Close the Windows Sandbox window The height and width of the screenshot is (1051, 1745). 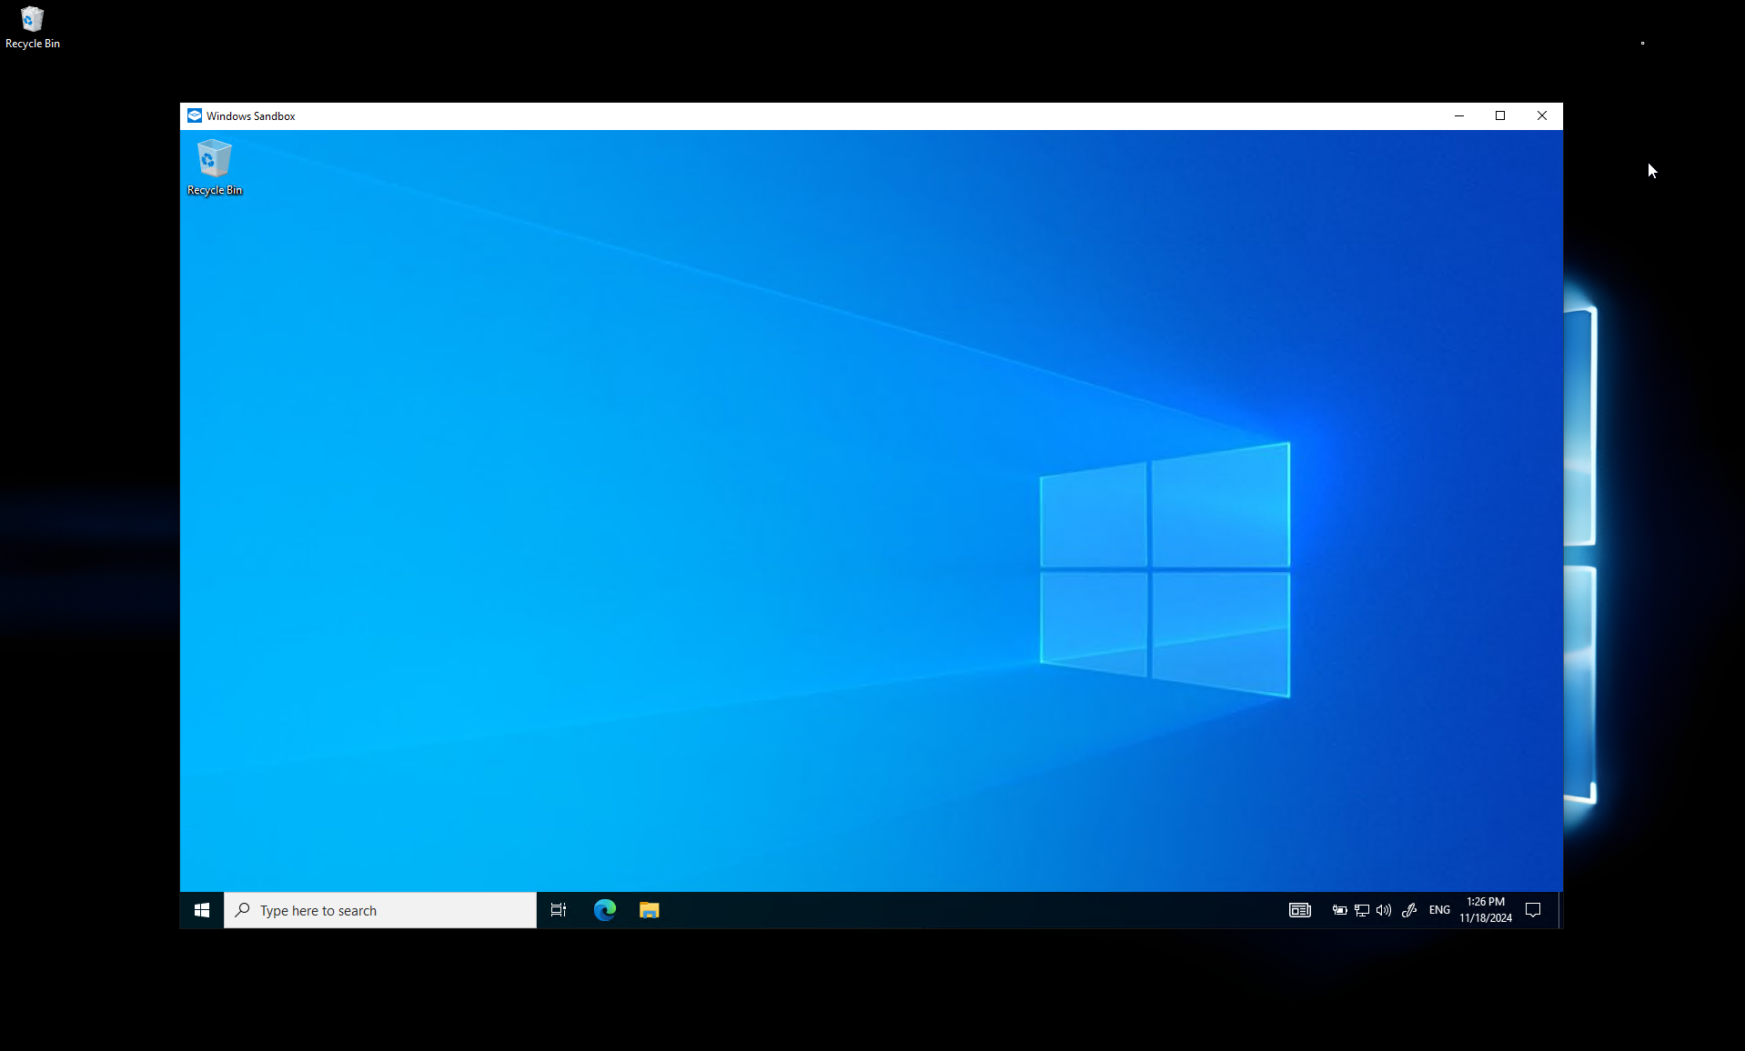1542,115
